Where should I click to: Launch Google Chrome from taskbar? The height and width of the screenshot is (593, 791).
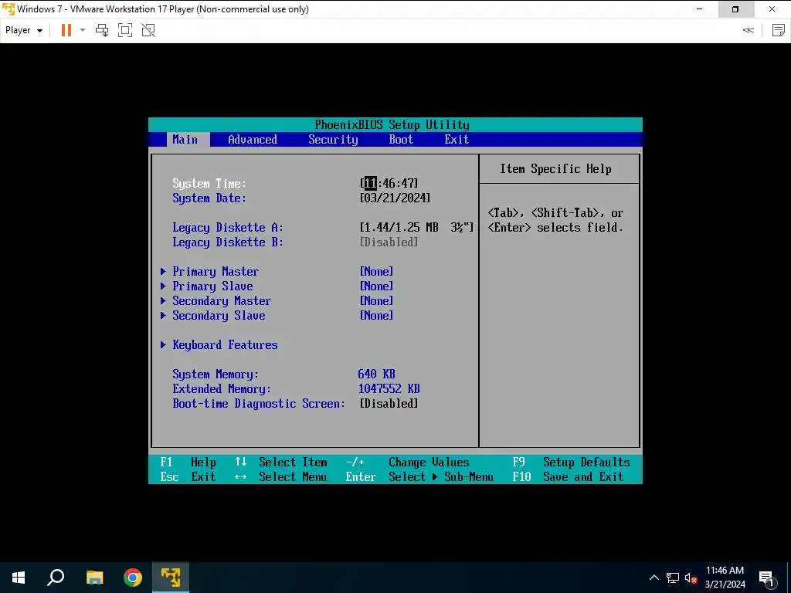pos(133,578)
